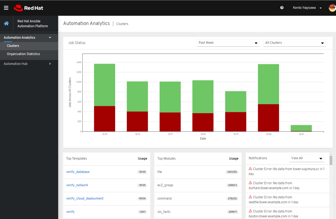336x219 pixels.
Task: Open the hamburger navigation menu
Action: [6, 8]
